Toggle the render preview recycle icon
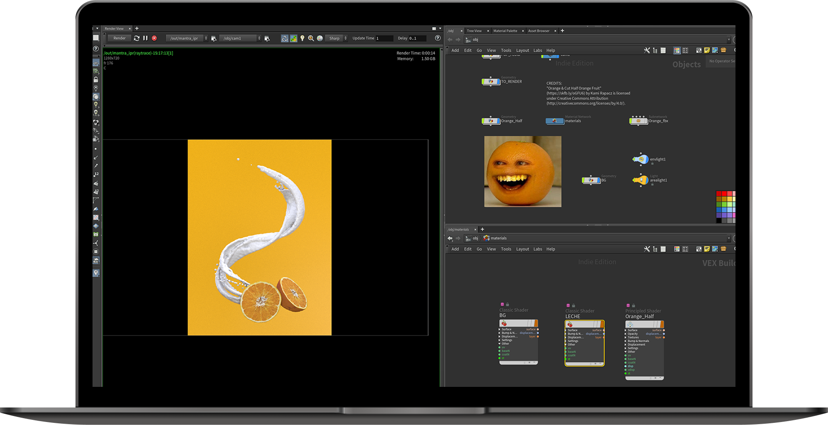This screenshot has width=828, height=425. point(284,38)
